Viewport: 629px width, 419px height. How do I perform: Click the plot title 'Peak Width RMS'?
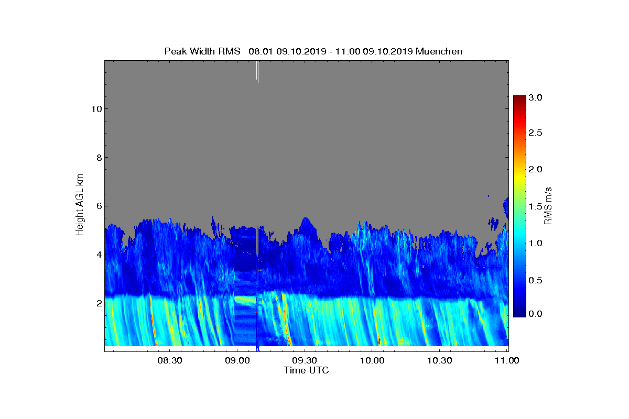tap(202, 51)
